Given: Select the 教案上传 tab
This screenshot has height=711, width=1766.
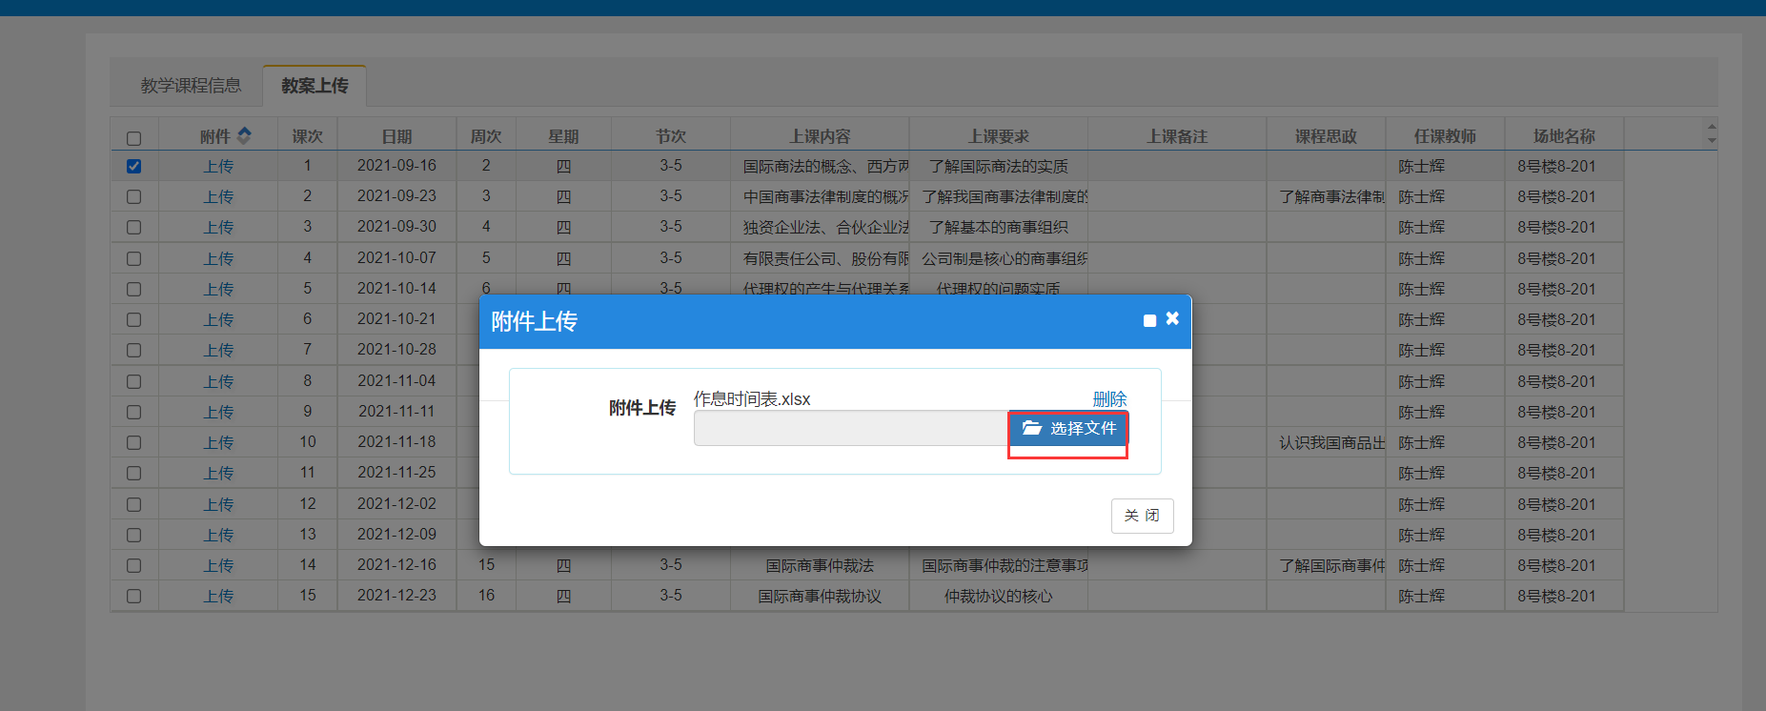Looking at the screenshot, I should pyautogui.click(x=315, y=86).
